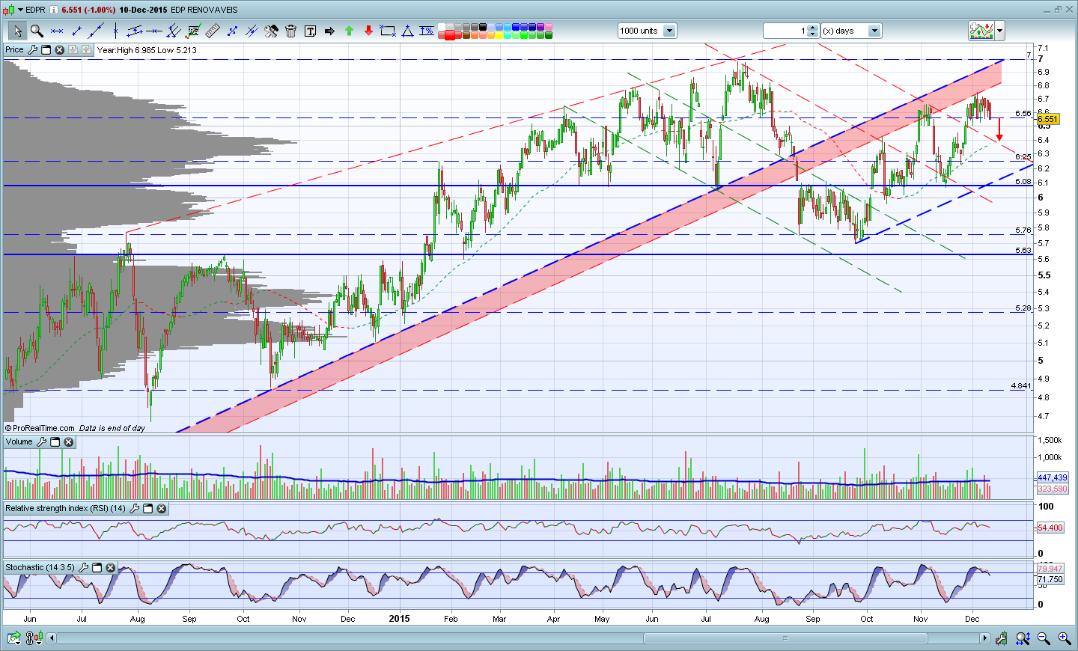This screenshot has height=651, width=1078.
Task: Pick the yellow color swatch
Action: coord(499,34)
